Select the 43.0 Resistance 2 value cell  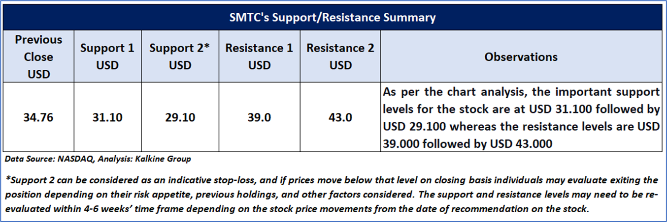(x=340, y=118)
